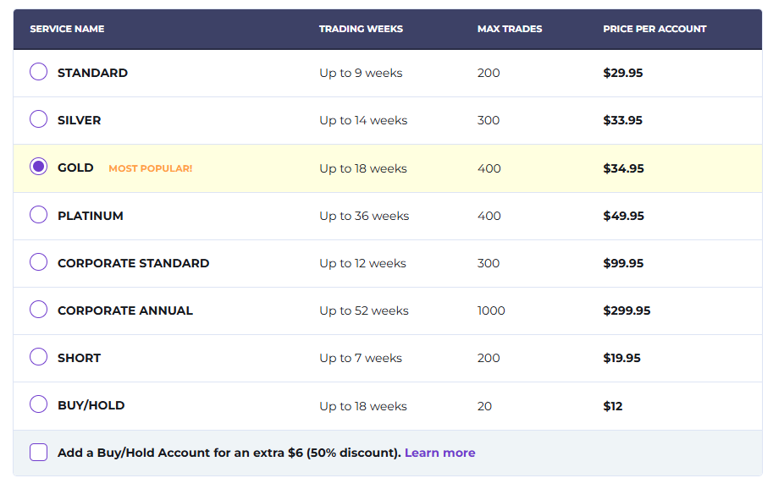Choose the Silver service radio button
The height and width of the screenshot is (489, 773).
pos(38,119)
